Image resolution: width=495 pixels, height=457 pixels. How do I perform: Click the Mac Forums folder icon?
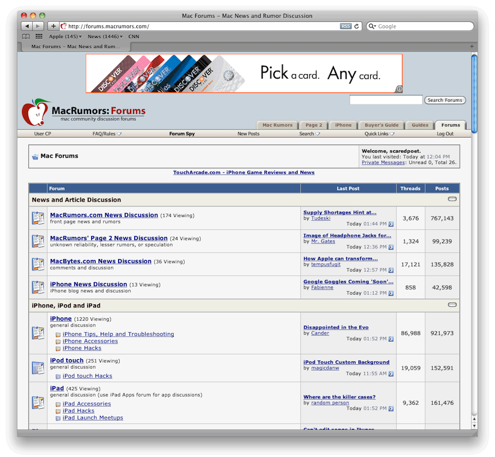pos(35,157)
